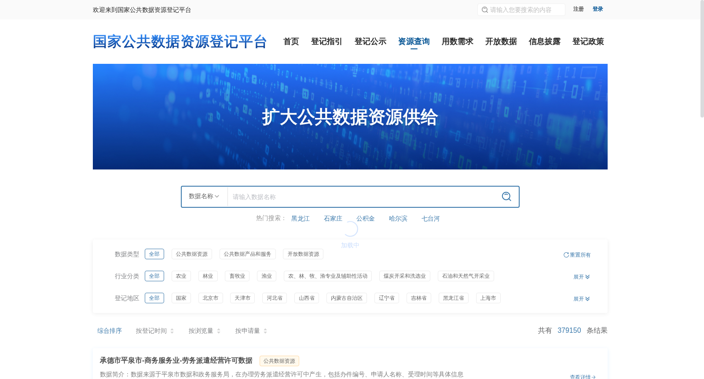Open 登记政策 navigation item
Viewport: 704px width, 379px height.
click(x=588, y=41)
